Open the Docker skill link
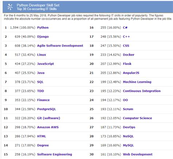Image resolution: width=173 pixels, height=159 pixels. coord(128,55)
